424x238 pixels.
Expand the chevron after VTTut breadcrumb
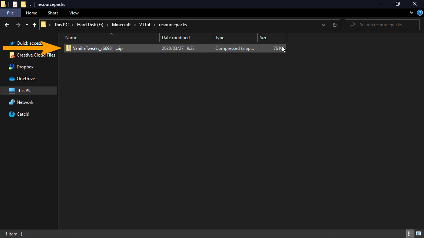[155, 25]
